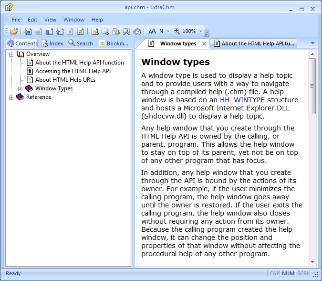Click the Refresh page toolbar icon
The height and width of the screenshot is (281, 322).
pyautogui.click(x=81, y=32)
